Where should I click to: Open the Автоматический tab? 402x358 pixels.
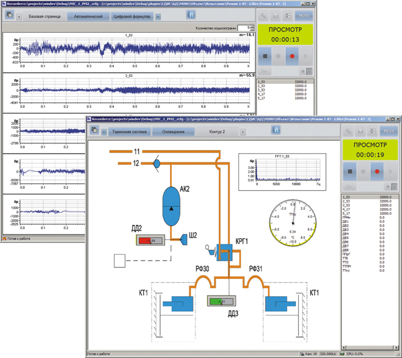pyautogui.click(x=88, y=16)
